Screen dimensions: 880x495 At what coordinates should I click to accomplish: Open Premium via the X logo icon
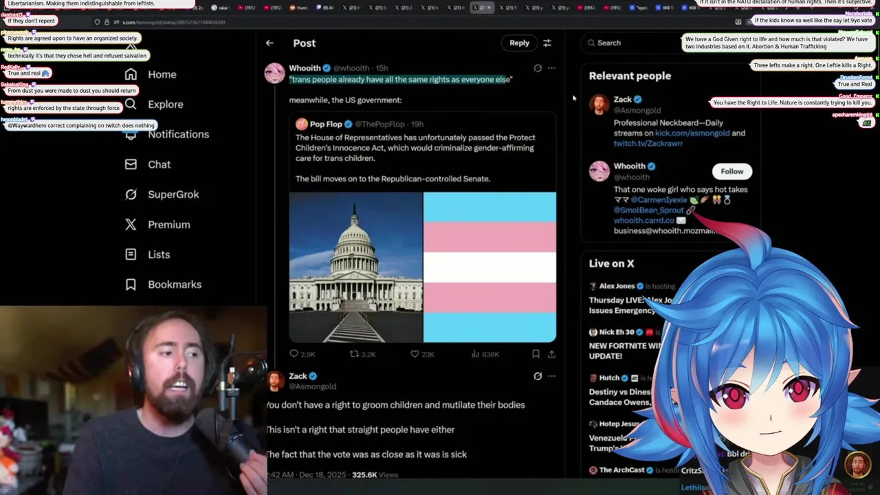(x=131, y=224)
